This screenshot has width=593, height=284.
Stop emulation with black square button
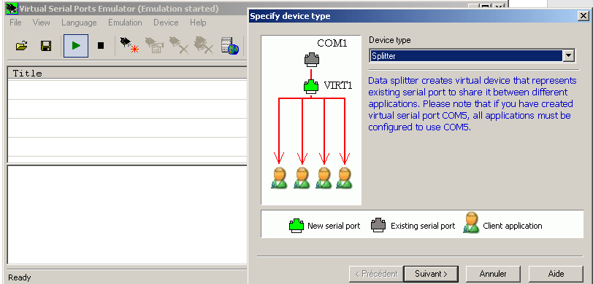point(101,46)
